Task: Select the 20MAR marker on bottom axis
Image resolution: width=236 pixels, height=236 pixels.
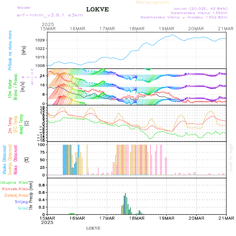Action: tap(196, 218)
